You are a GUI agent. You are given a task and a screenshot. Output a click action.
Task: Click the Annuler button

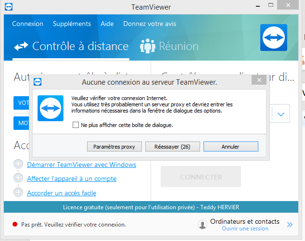point(231,146)
